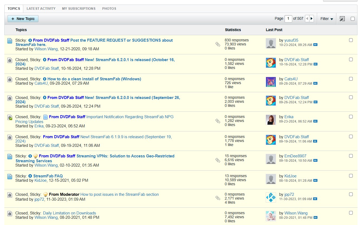Image resolution: width=358 pixels, height=225 pixels.
Task: Select checkbox for Streaming VPNs topic
Action: coord(351,156)
